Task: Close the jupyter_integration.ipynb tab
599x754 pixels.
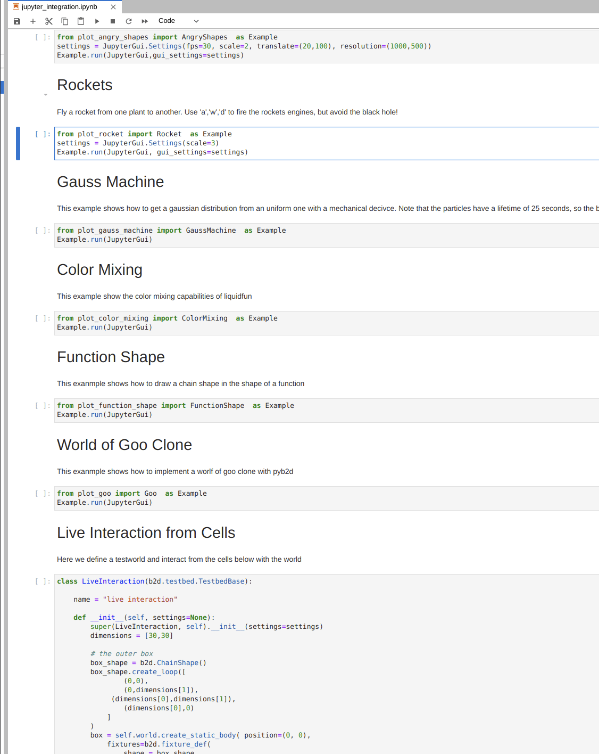Action: click(x=113, y=7)
